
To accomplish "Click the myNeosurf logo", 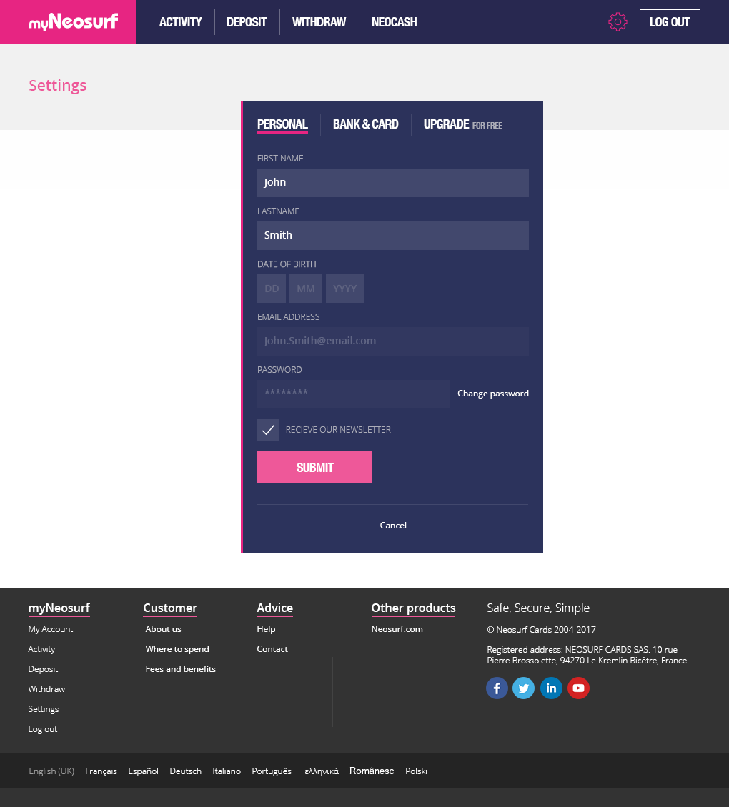I will click(x=73, y=21).
